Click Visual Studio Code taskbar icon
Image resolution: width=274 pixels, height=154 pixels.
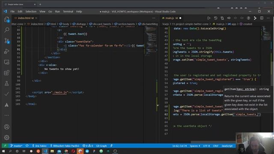click(45, 151)
